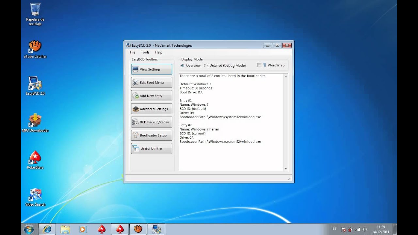418x235 pixels.
Task: Click the 'Entry #1' heading
Action: (186, 101)
